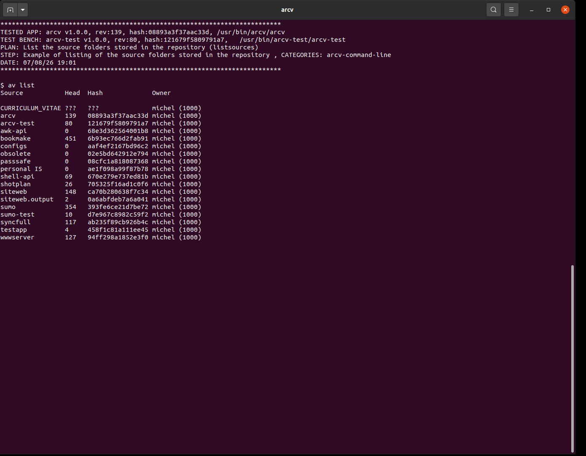Image resolution: width=586 pixels, height=456 pixels.
Task: Click hash 0a6abfdeb7a6a041
Action: pos(118,199)
